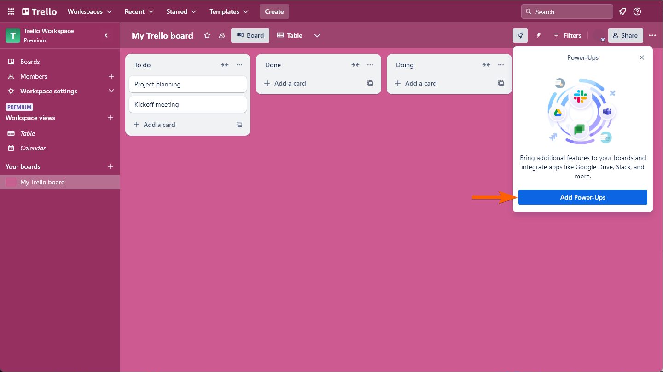
Task: Create a new board with plus icon
Action: pos(110,166)
